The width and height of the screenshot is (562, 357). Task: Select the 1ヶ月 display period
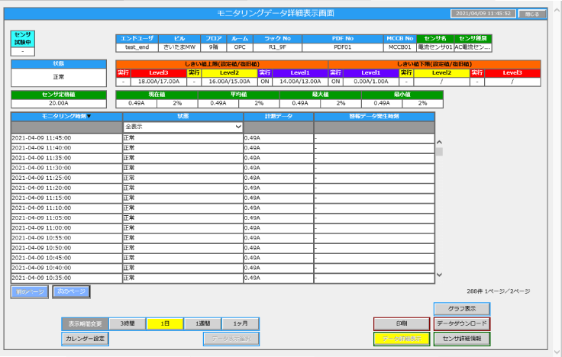[240, 323]
